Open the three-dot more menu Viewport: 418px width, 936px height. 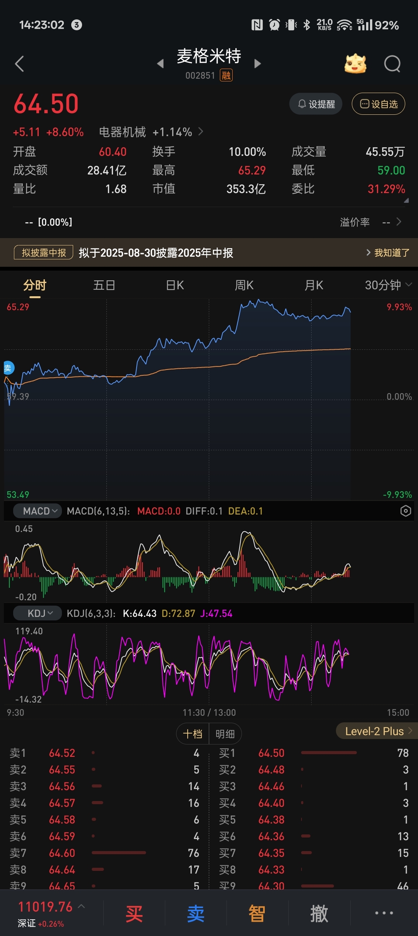384,913
